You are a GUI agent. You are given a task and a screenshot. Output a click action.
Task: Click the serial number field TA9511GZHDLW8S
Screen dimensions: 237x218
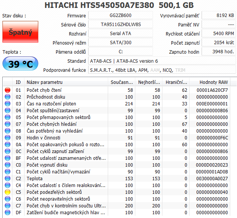pos(121,25)
